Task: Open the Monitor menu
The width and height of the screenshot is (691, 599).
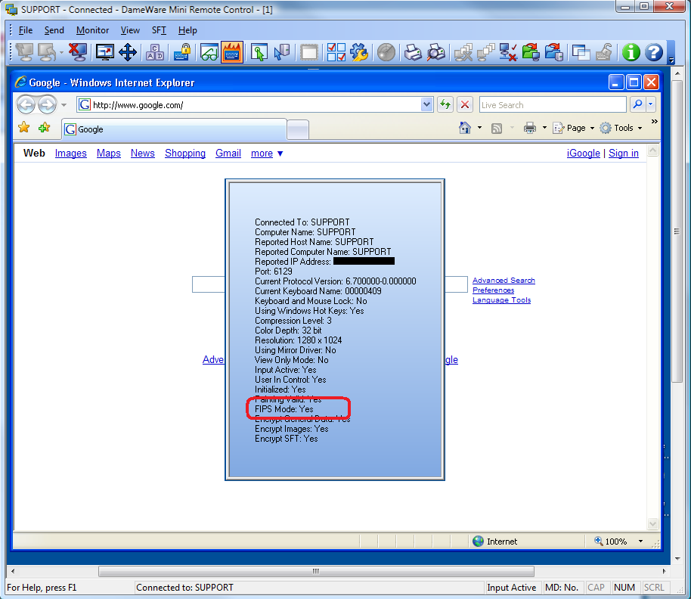Action: click(92, 30)
